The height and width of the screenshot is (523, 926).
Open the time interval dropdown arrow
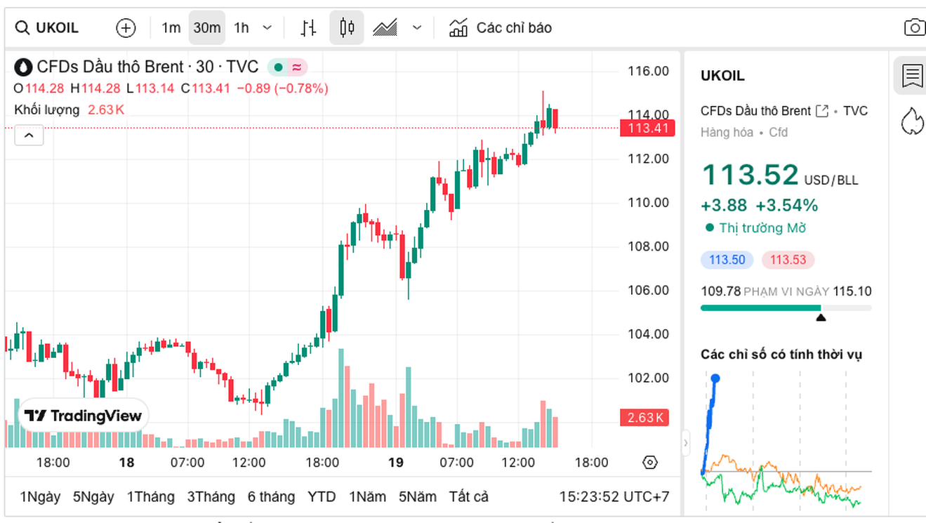(x=267, y=28)
